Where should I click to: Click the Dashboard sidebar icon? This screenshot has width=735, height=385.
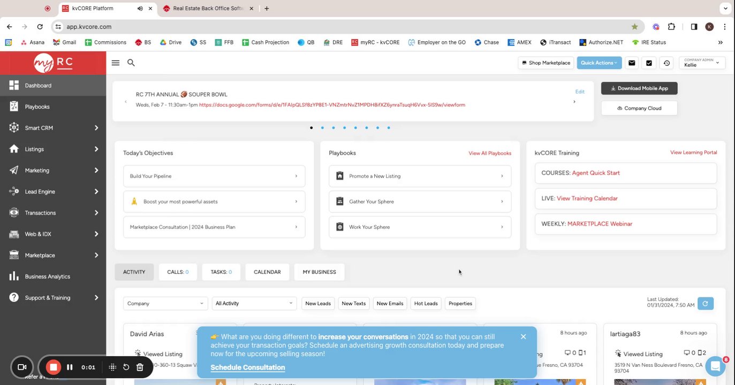(x=14, y=86)
